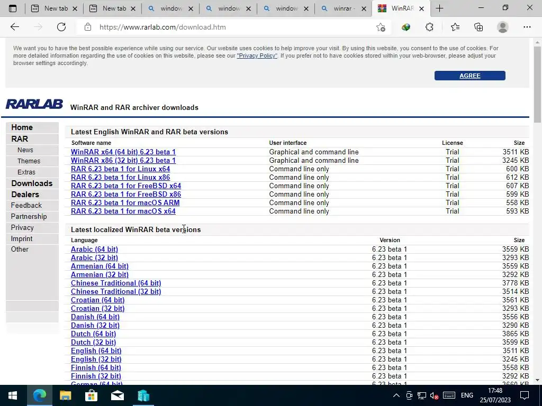Image resolution: width=542 pixels, height=406 pixels.
Task: Open the Privacy Policy link
Action: pos(257,56)
